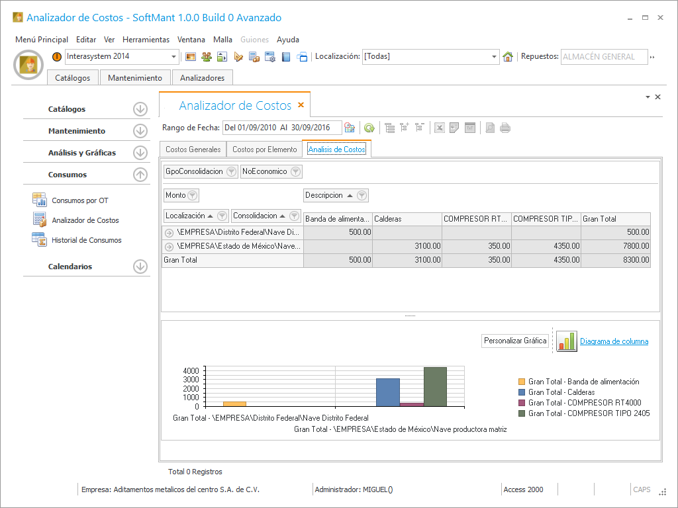Toggle filter on Monto field

(192, 196)
